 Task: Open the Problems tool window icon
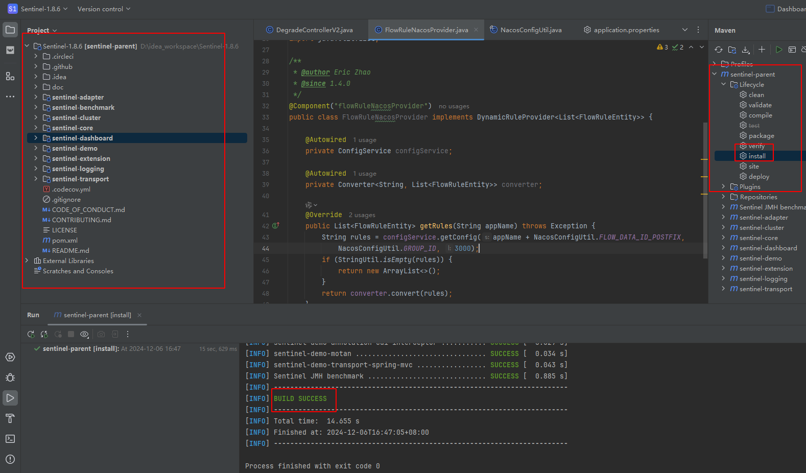10,459
